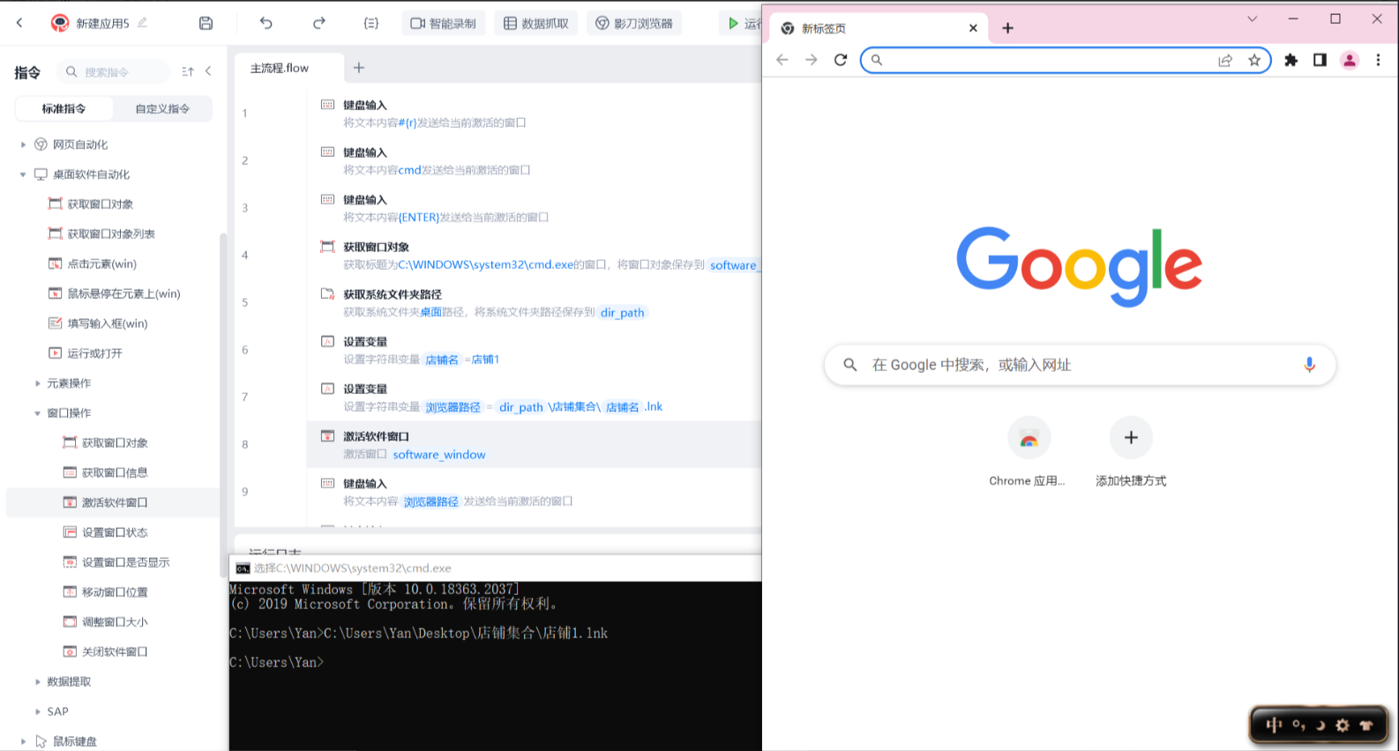Select 获取窗口对象列表 in the command tree

(x=112, y=234)
